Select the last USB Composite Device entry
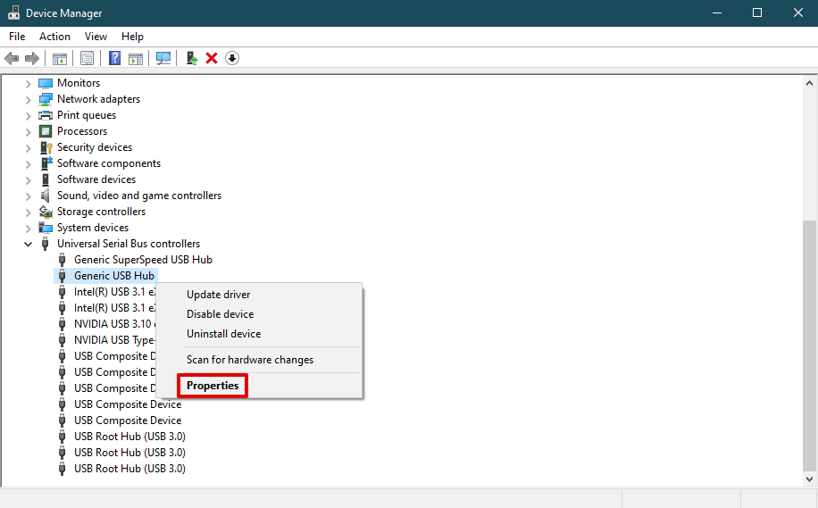The width and height of the screenshot is (818, 508). point(128,421)
